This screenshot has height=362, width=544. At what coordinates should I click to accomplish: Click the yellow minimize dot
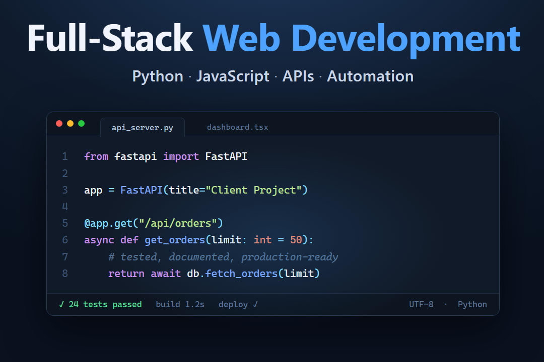(70, 124)
